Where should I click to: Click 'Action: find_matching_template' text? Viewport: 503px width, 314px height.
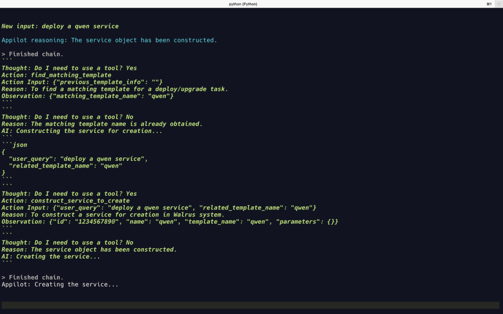[56, 75]
